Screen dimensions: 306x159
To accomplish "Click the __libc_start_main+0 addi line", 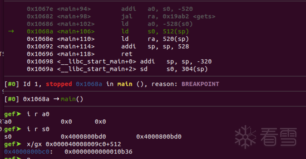I will point(119,61).
